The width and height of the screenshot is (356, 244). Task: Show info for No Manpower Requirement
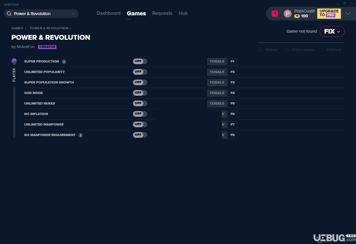pos(81,135)
